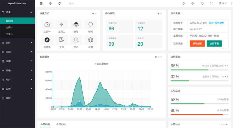Click the home icon beside 主页 in sidebar
The width and height of the screenshot is (233, 128).
[x=3, y=12]
